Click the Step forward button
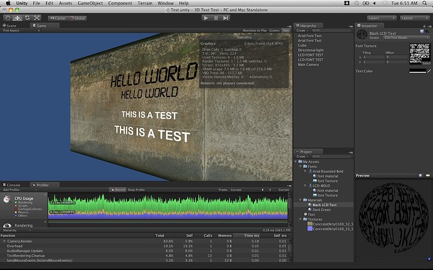 pos(226,18)
